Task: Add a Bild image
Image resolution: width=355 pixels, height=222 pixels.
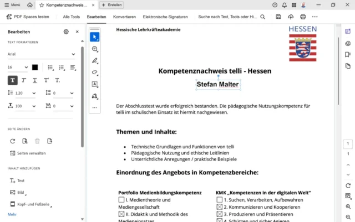Action: (x=18, y=193)
